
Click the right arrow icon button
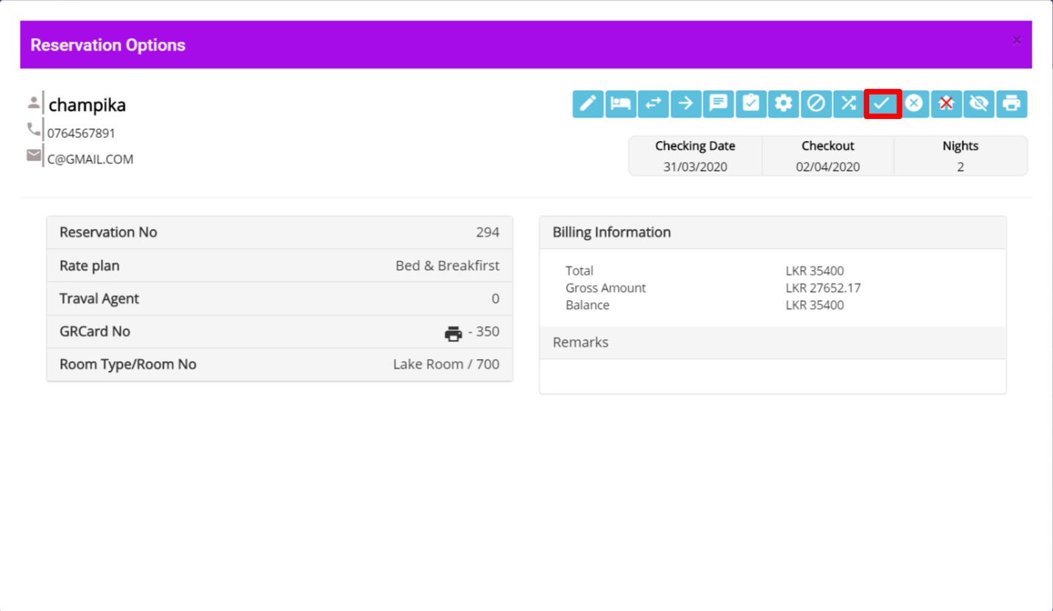click(x=685, y=104)
